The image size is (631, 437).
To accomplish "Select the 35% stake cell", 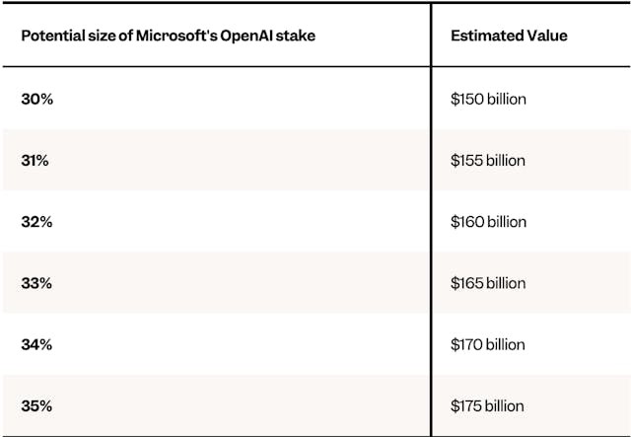I will pos(36,405).
